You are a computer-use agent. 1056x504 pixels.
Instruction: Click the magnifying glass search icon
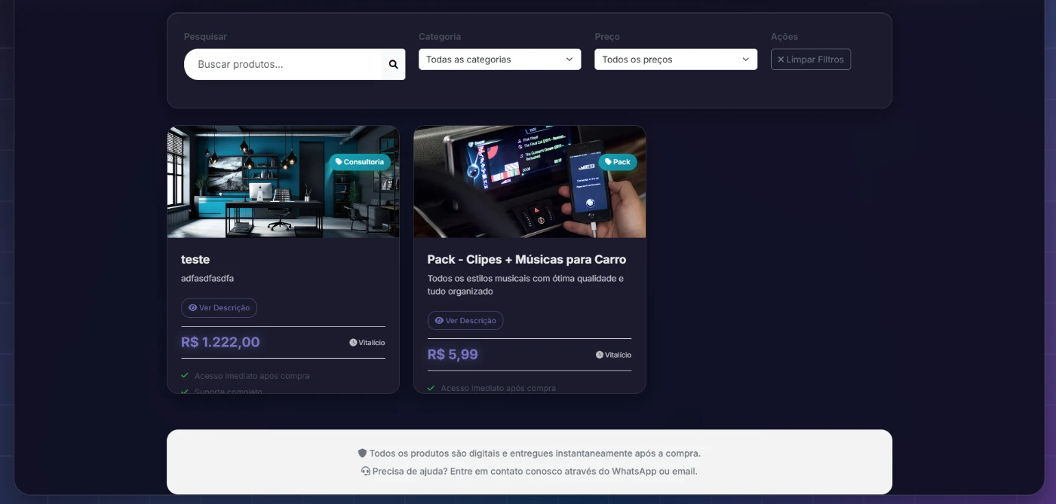tap(393, 65)
